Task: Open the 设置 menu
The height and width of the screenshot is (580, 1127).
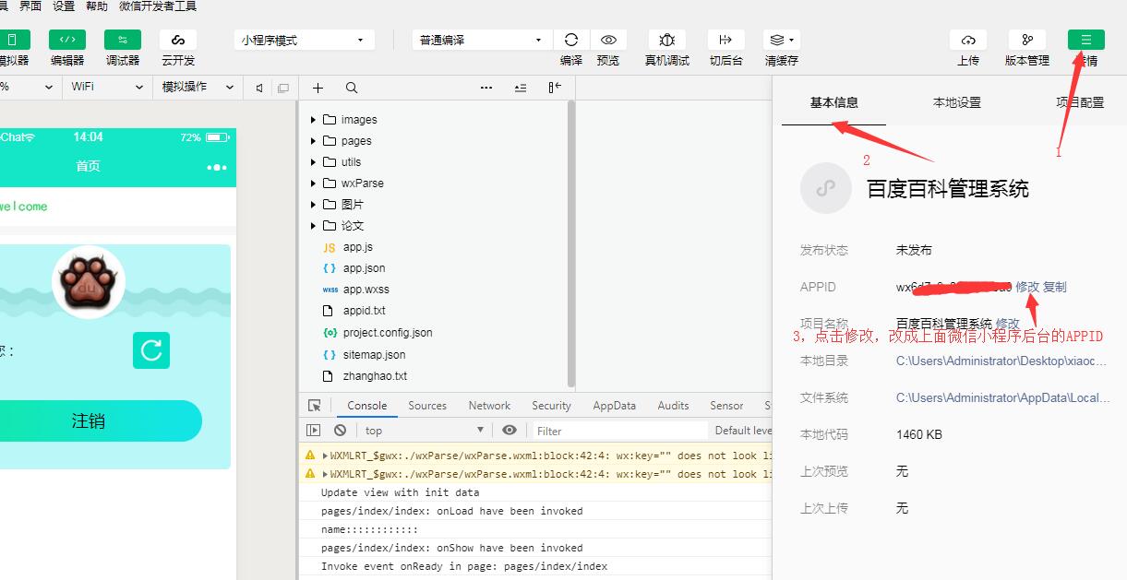Action: pos(64,6)
